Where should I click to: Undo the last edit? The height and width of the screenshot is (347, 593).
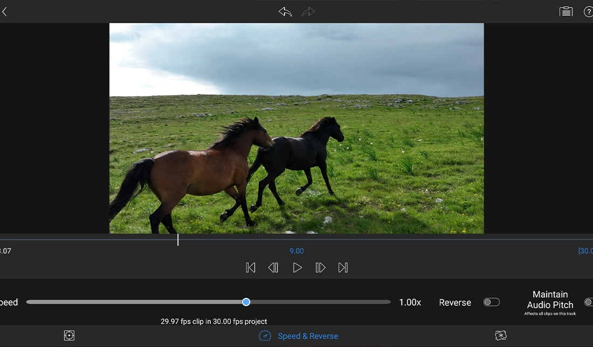click(285, 12)
